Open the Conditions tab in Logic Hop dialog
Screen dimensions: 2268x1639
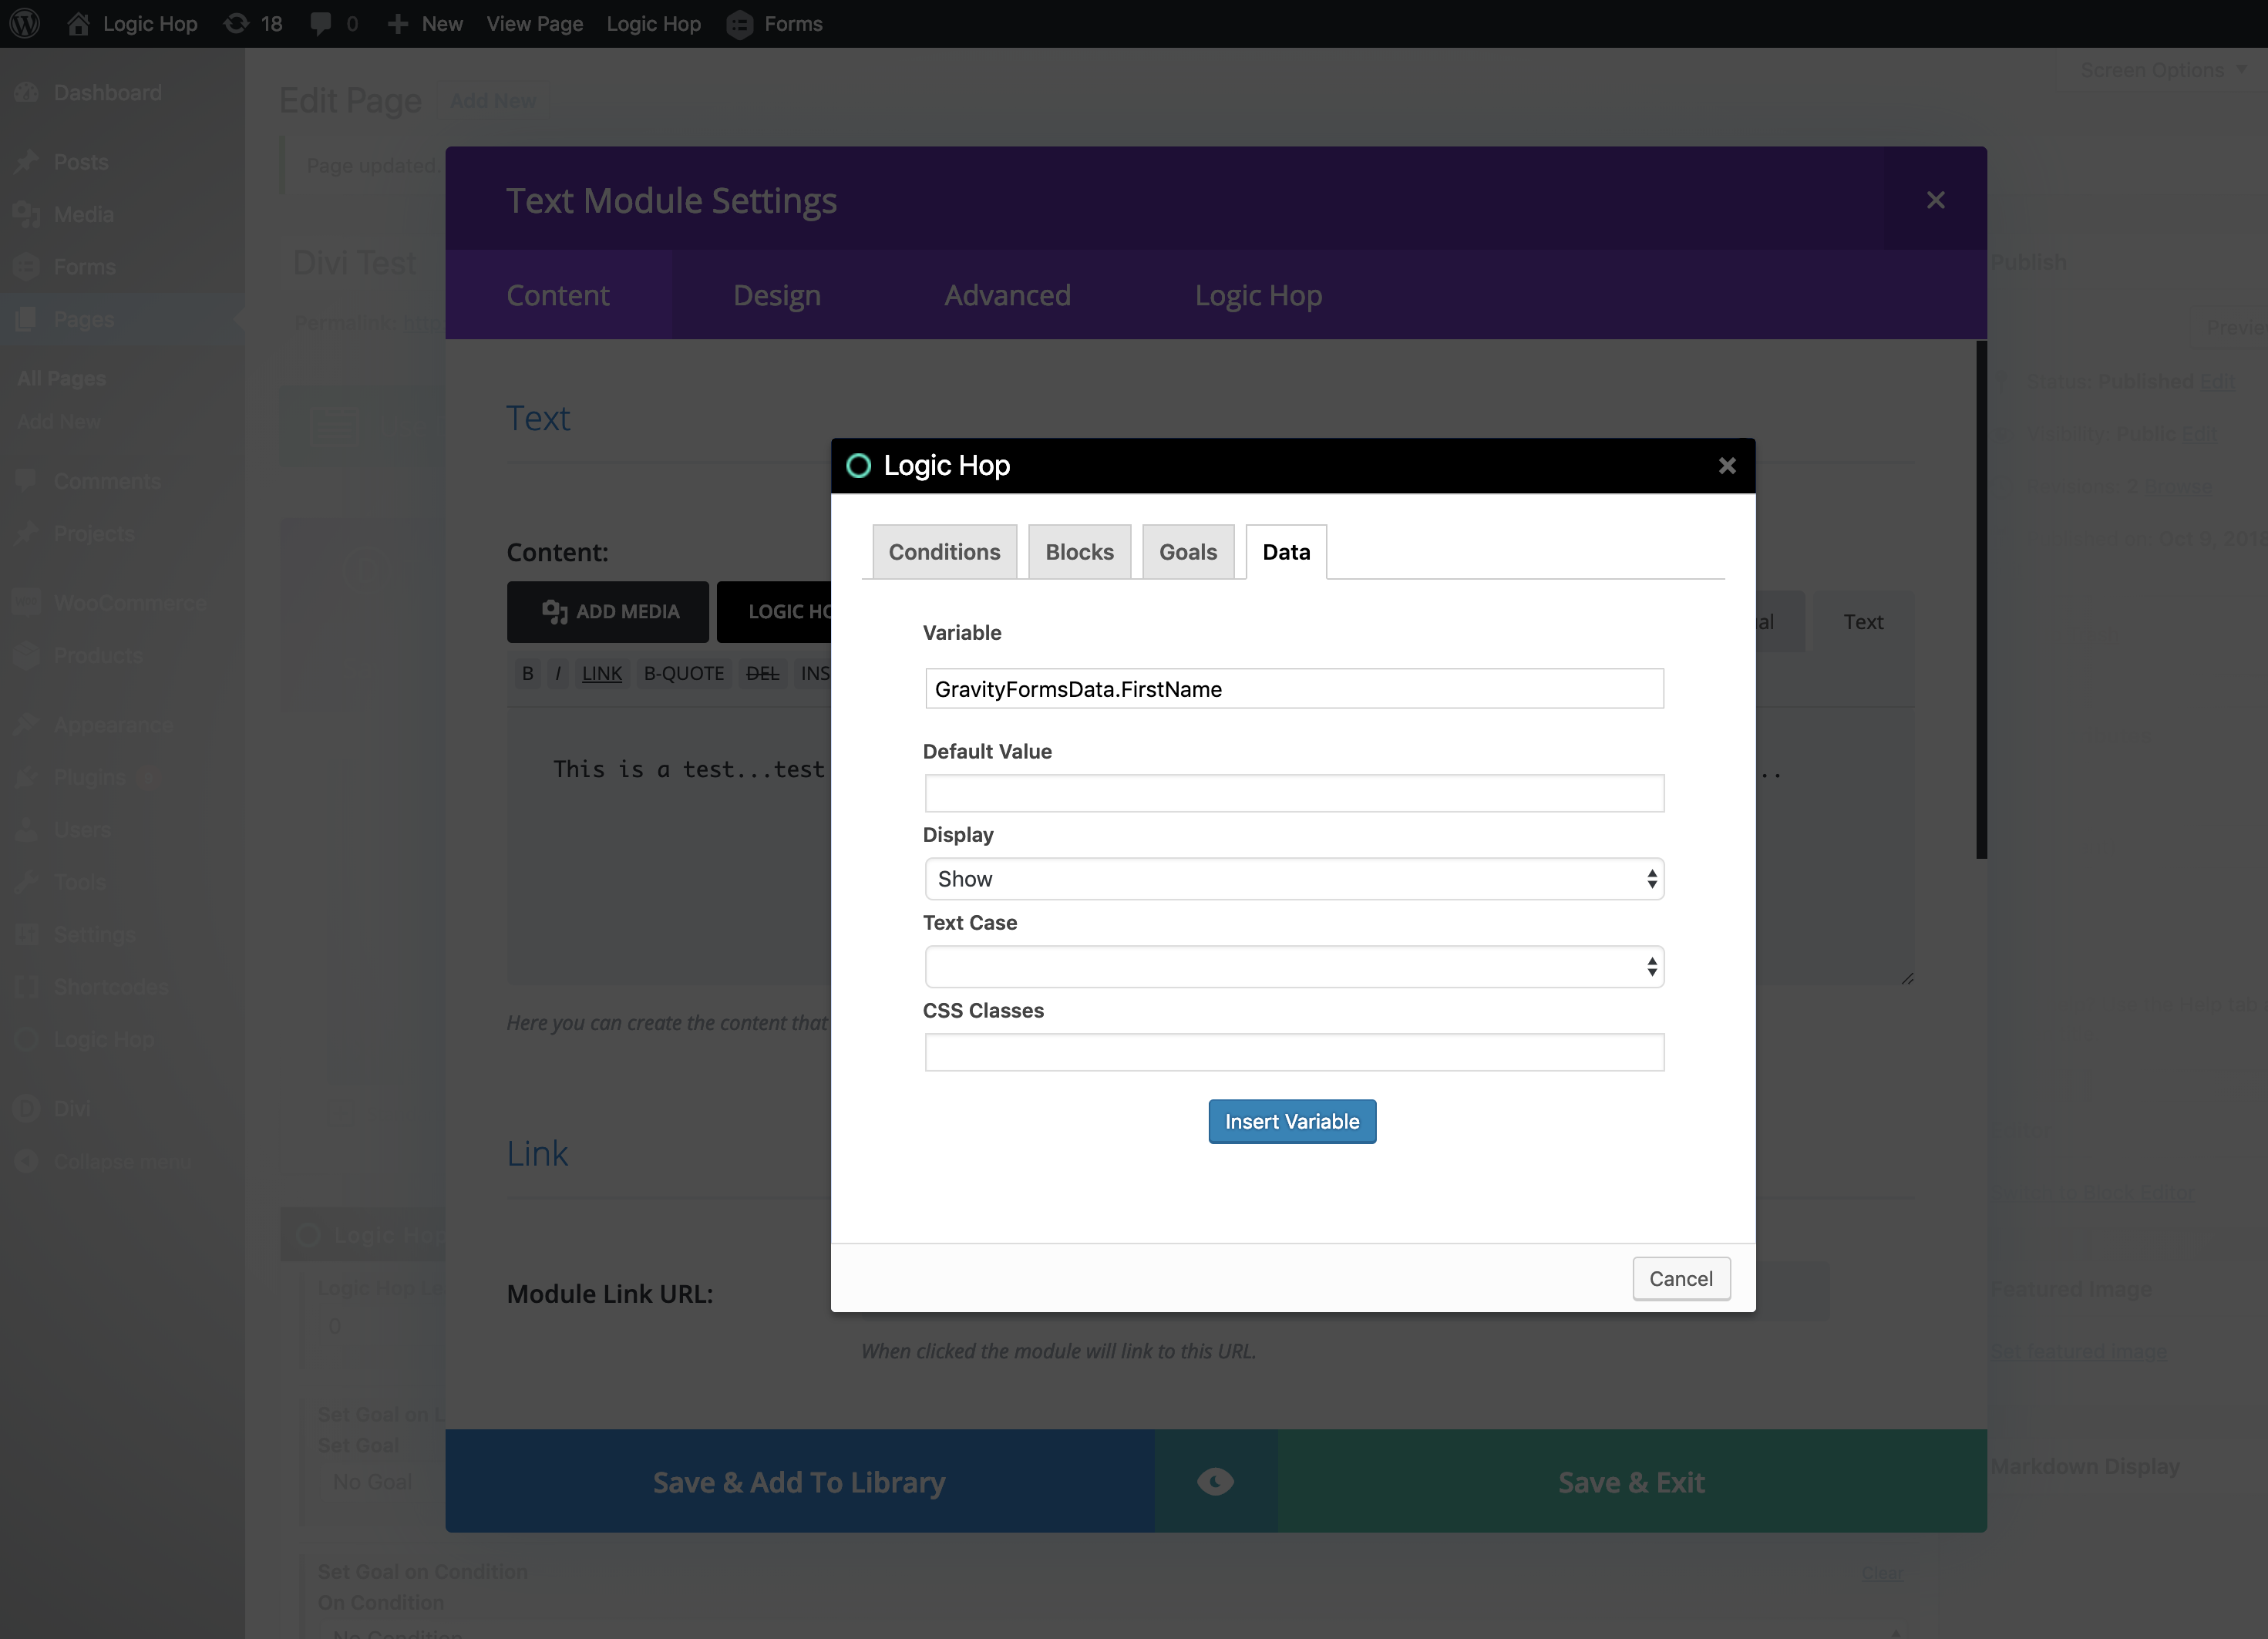(x=944, y=551)
